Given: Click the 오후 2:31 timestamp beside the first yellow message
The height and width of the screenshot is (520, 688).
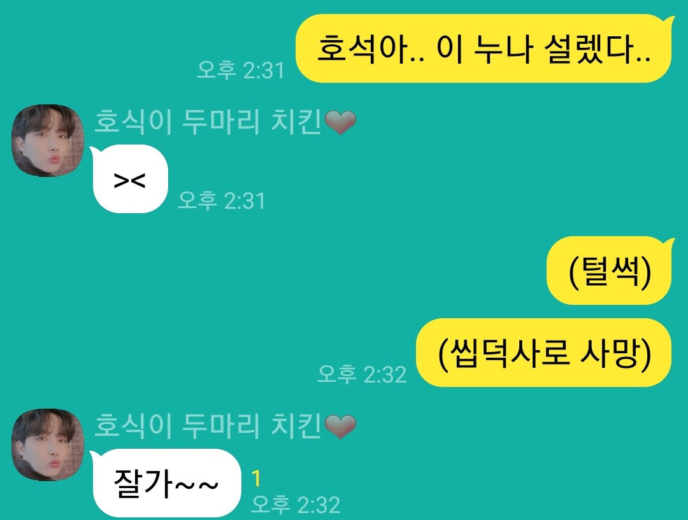Looking at the screenshot, I should coord(240,70).
